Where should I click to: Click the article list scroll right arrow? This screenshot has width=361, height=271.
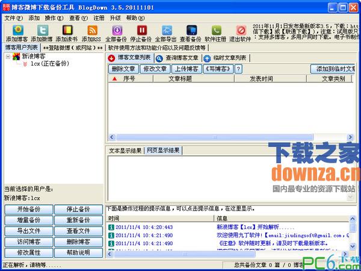tap(350, 137)
